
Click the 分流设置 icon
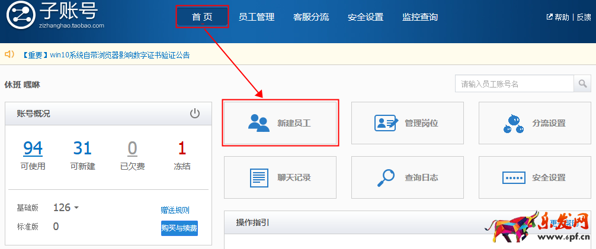[513, 123]
